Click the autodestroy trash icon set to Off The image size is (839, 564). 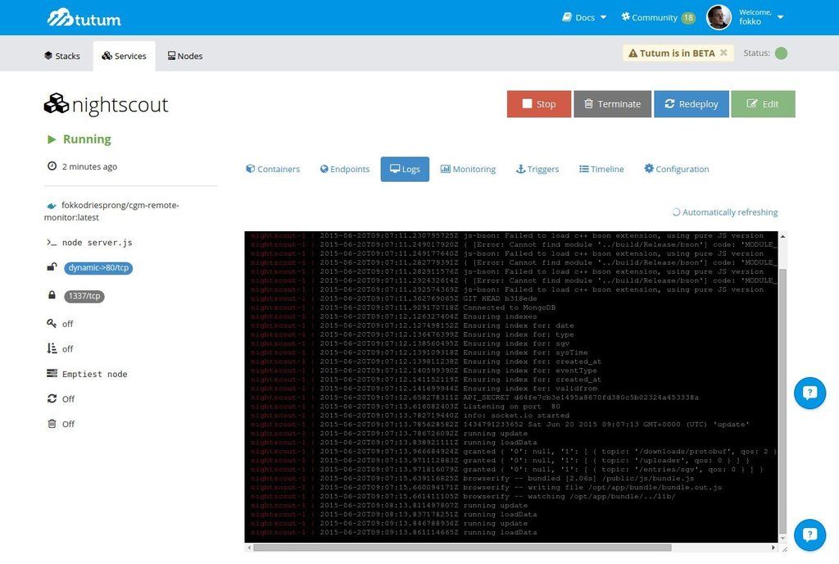[x=52, y=424]
